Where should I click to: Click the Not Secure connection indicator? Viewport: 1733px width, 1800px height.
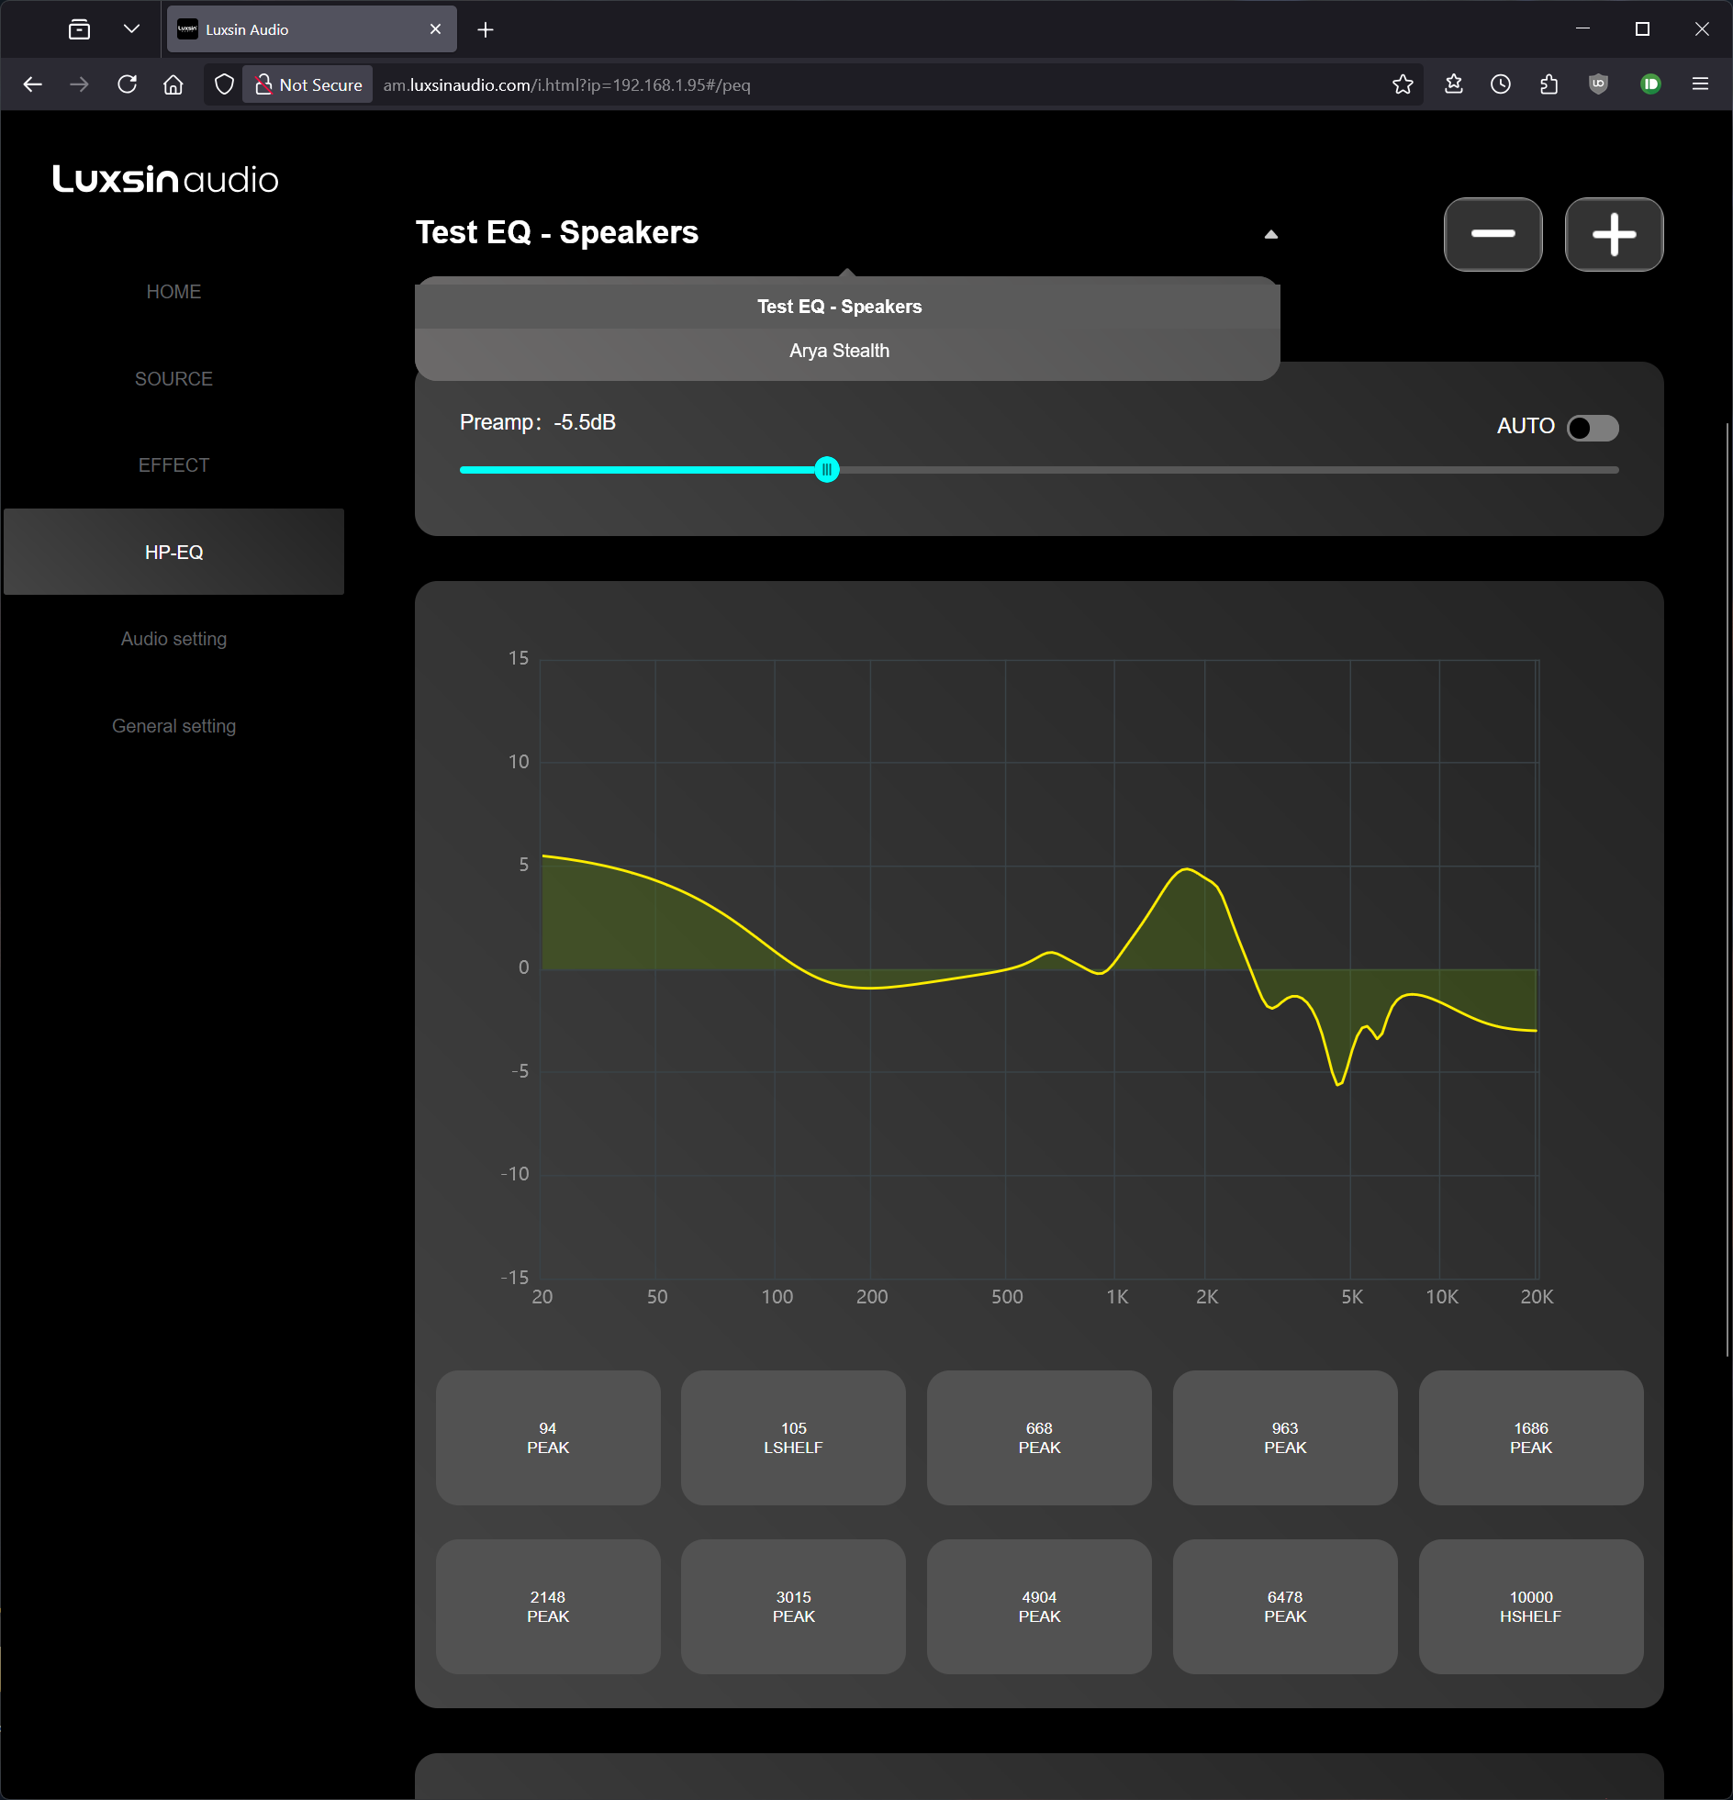tap(308, 84)
